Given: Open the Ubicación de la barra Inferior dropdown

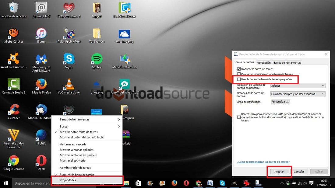Looking at the screenshot, I should [x=298, y=85].
